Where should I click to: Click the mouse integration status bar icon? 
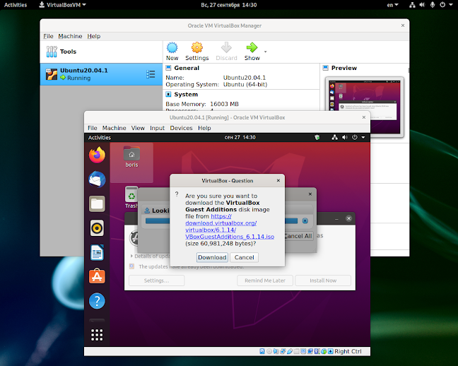(324, 351)
